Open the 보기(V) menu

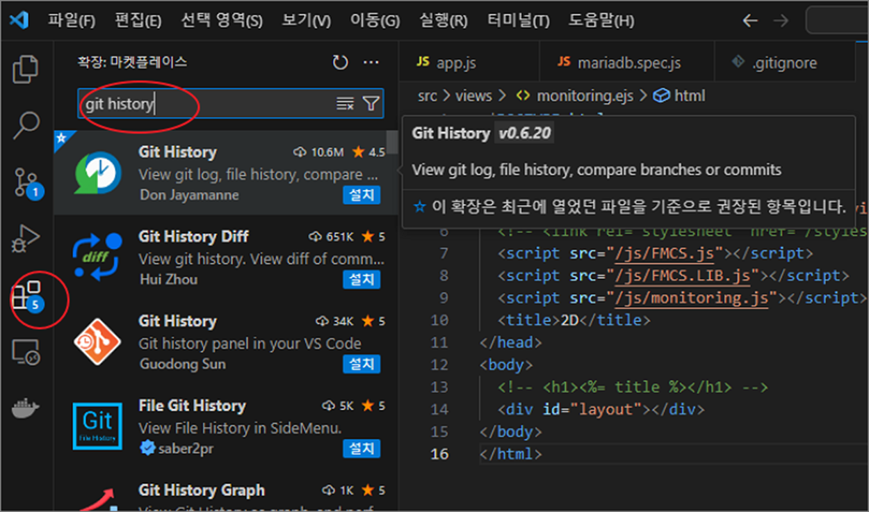(307, 21)
